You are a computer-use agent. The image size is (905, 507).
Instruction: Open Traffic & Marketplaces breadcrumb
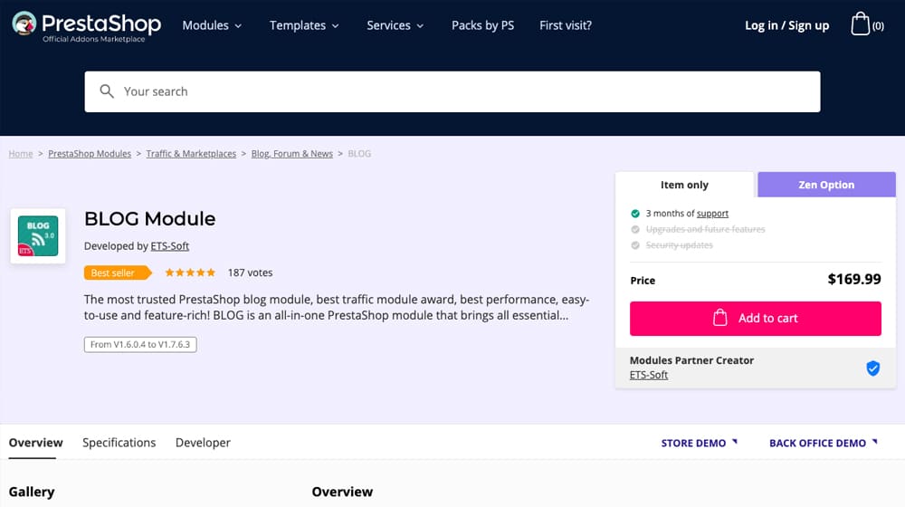pos(191,154)
